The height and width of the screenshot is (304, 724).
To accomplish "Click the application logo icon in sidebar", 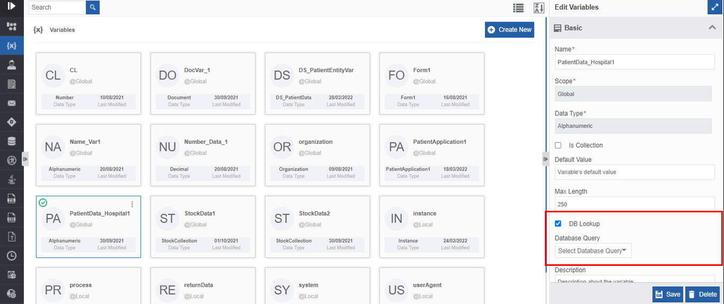I will coord(12,6).
